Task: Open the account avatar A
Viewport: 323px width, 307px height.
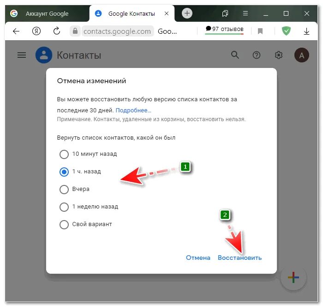Action: (x=302, y=55)
